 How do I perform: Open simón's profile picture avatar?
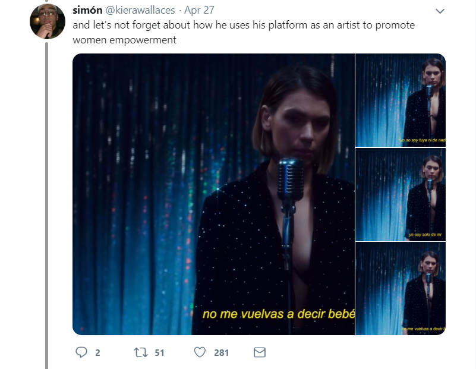pyautogui.click(x=48, y=21)
